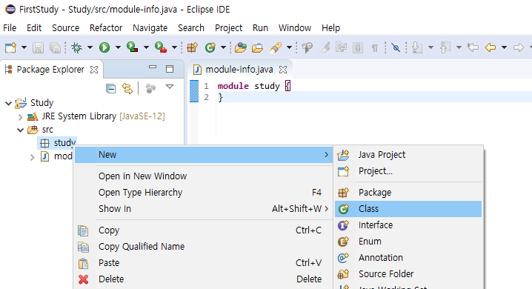Select the module-info.java editor tab

point(239,70)
